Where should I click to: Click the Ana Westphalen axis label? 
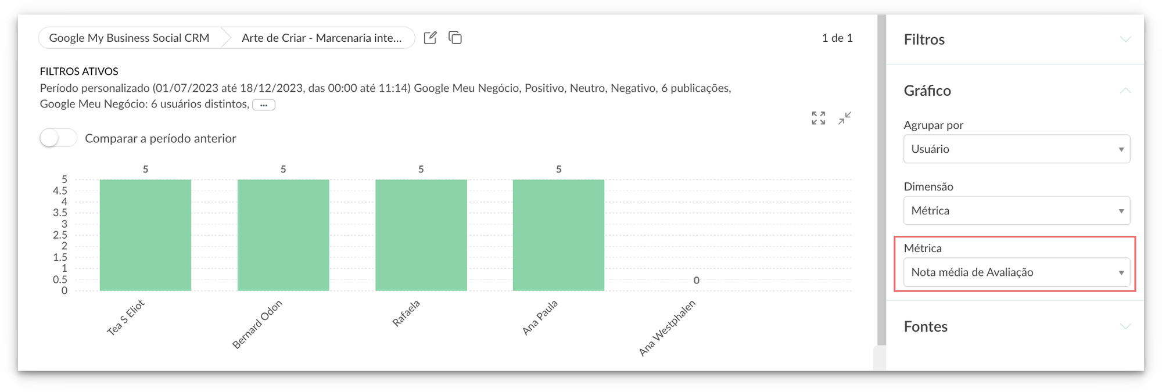coord(667,328)
